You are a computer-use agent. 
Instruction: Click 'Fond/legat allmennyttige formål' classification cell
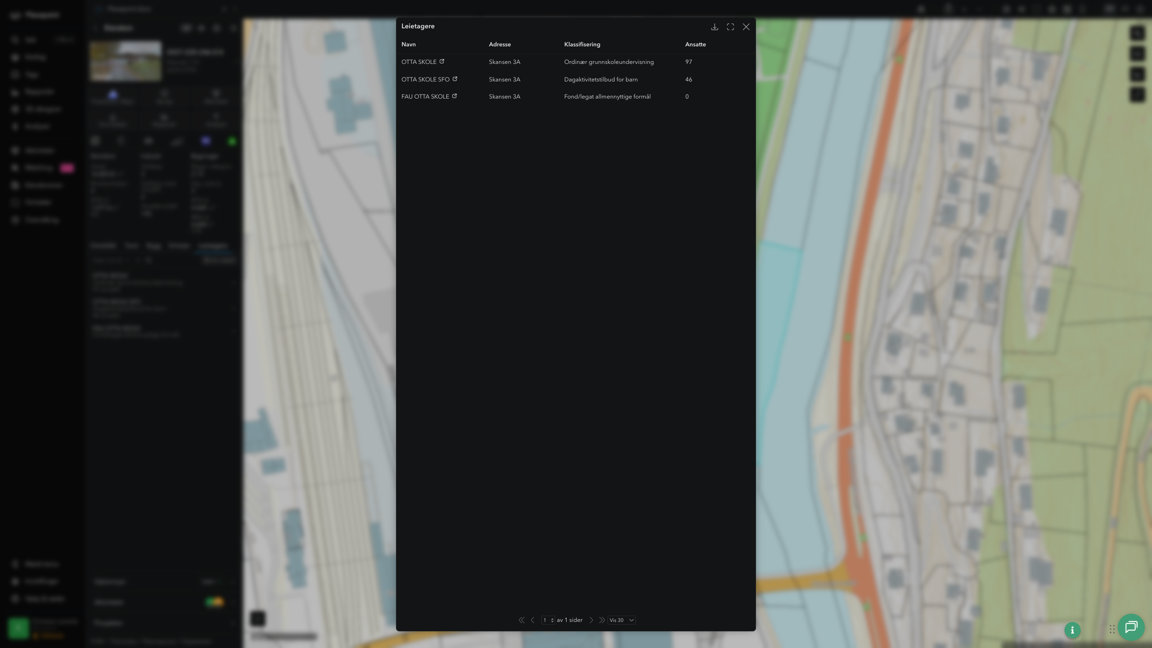pyautogui.click(x=607, y=97)
